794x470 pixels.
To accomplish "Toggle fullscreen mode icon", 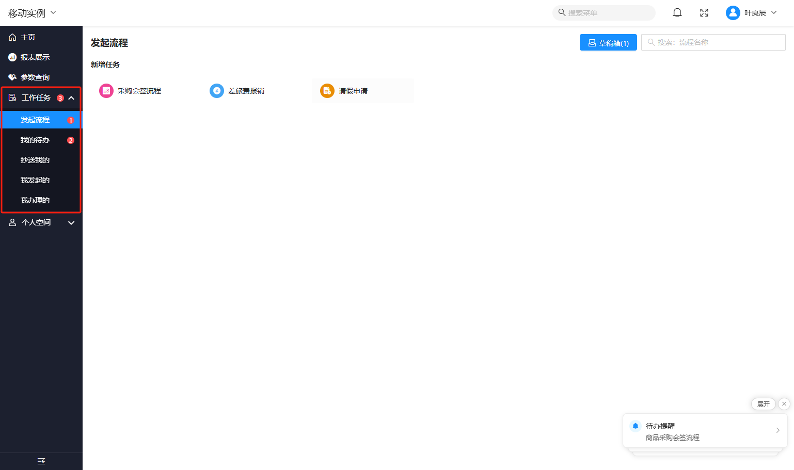I will pyautogui.click(x=704, y=13).
